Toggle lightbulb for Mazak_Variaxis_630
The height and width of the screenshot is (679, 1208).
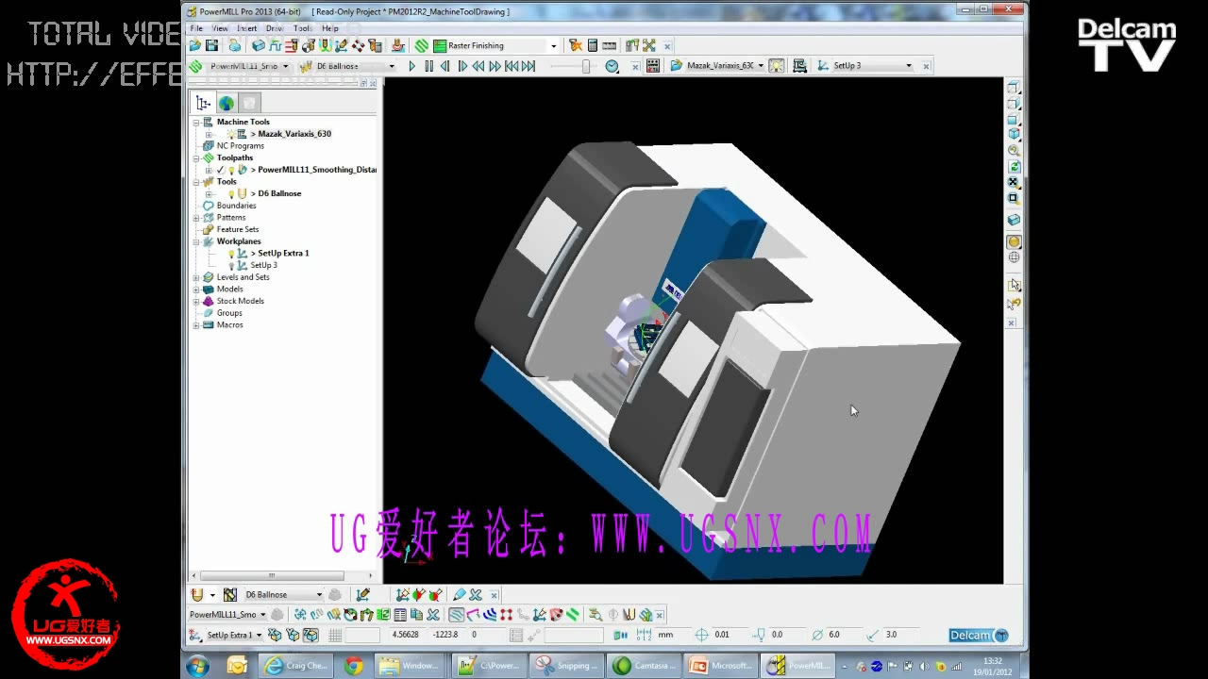(x=231, y=134)
